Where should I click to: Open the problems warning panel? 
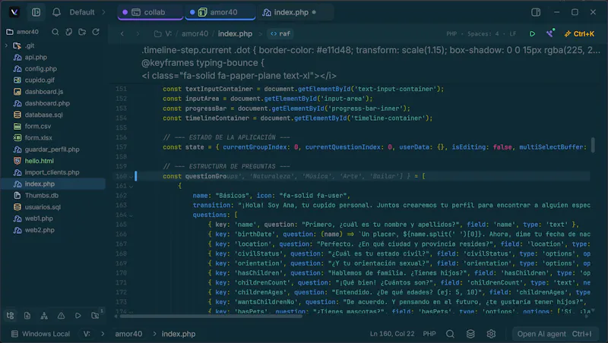(x=62, y=316)
